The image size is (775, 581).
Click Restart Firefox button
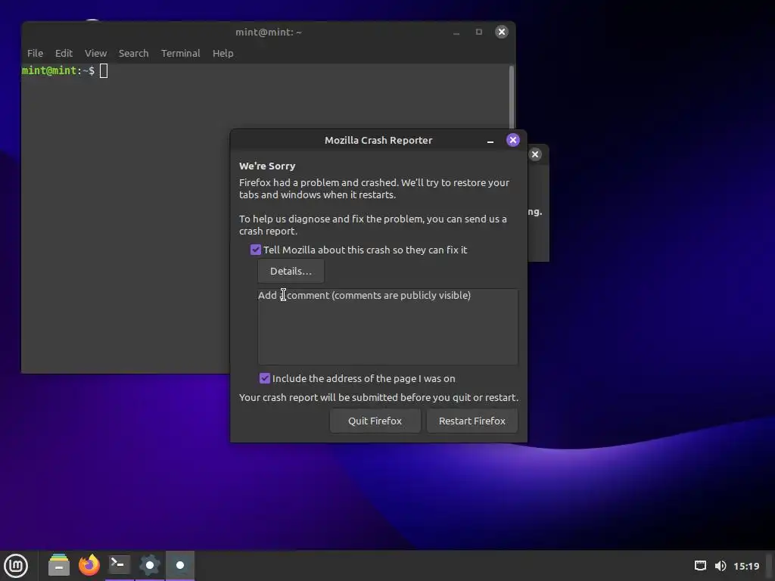[x=472, y=421]
